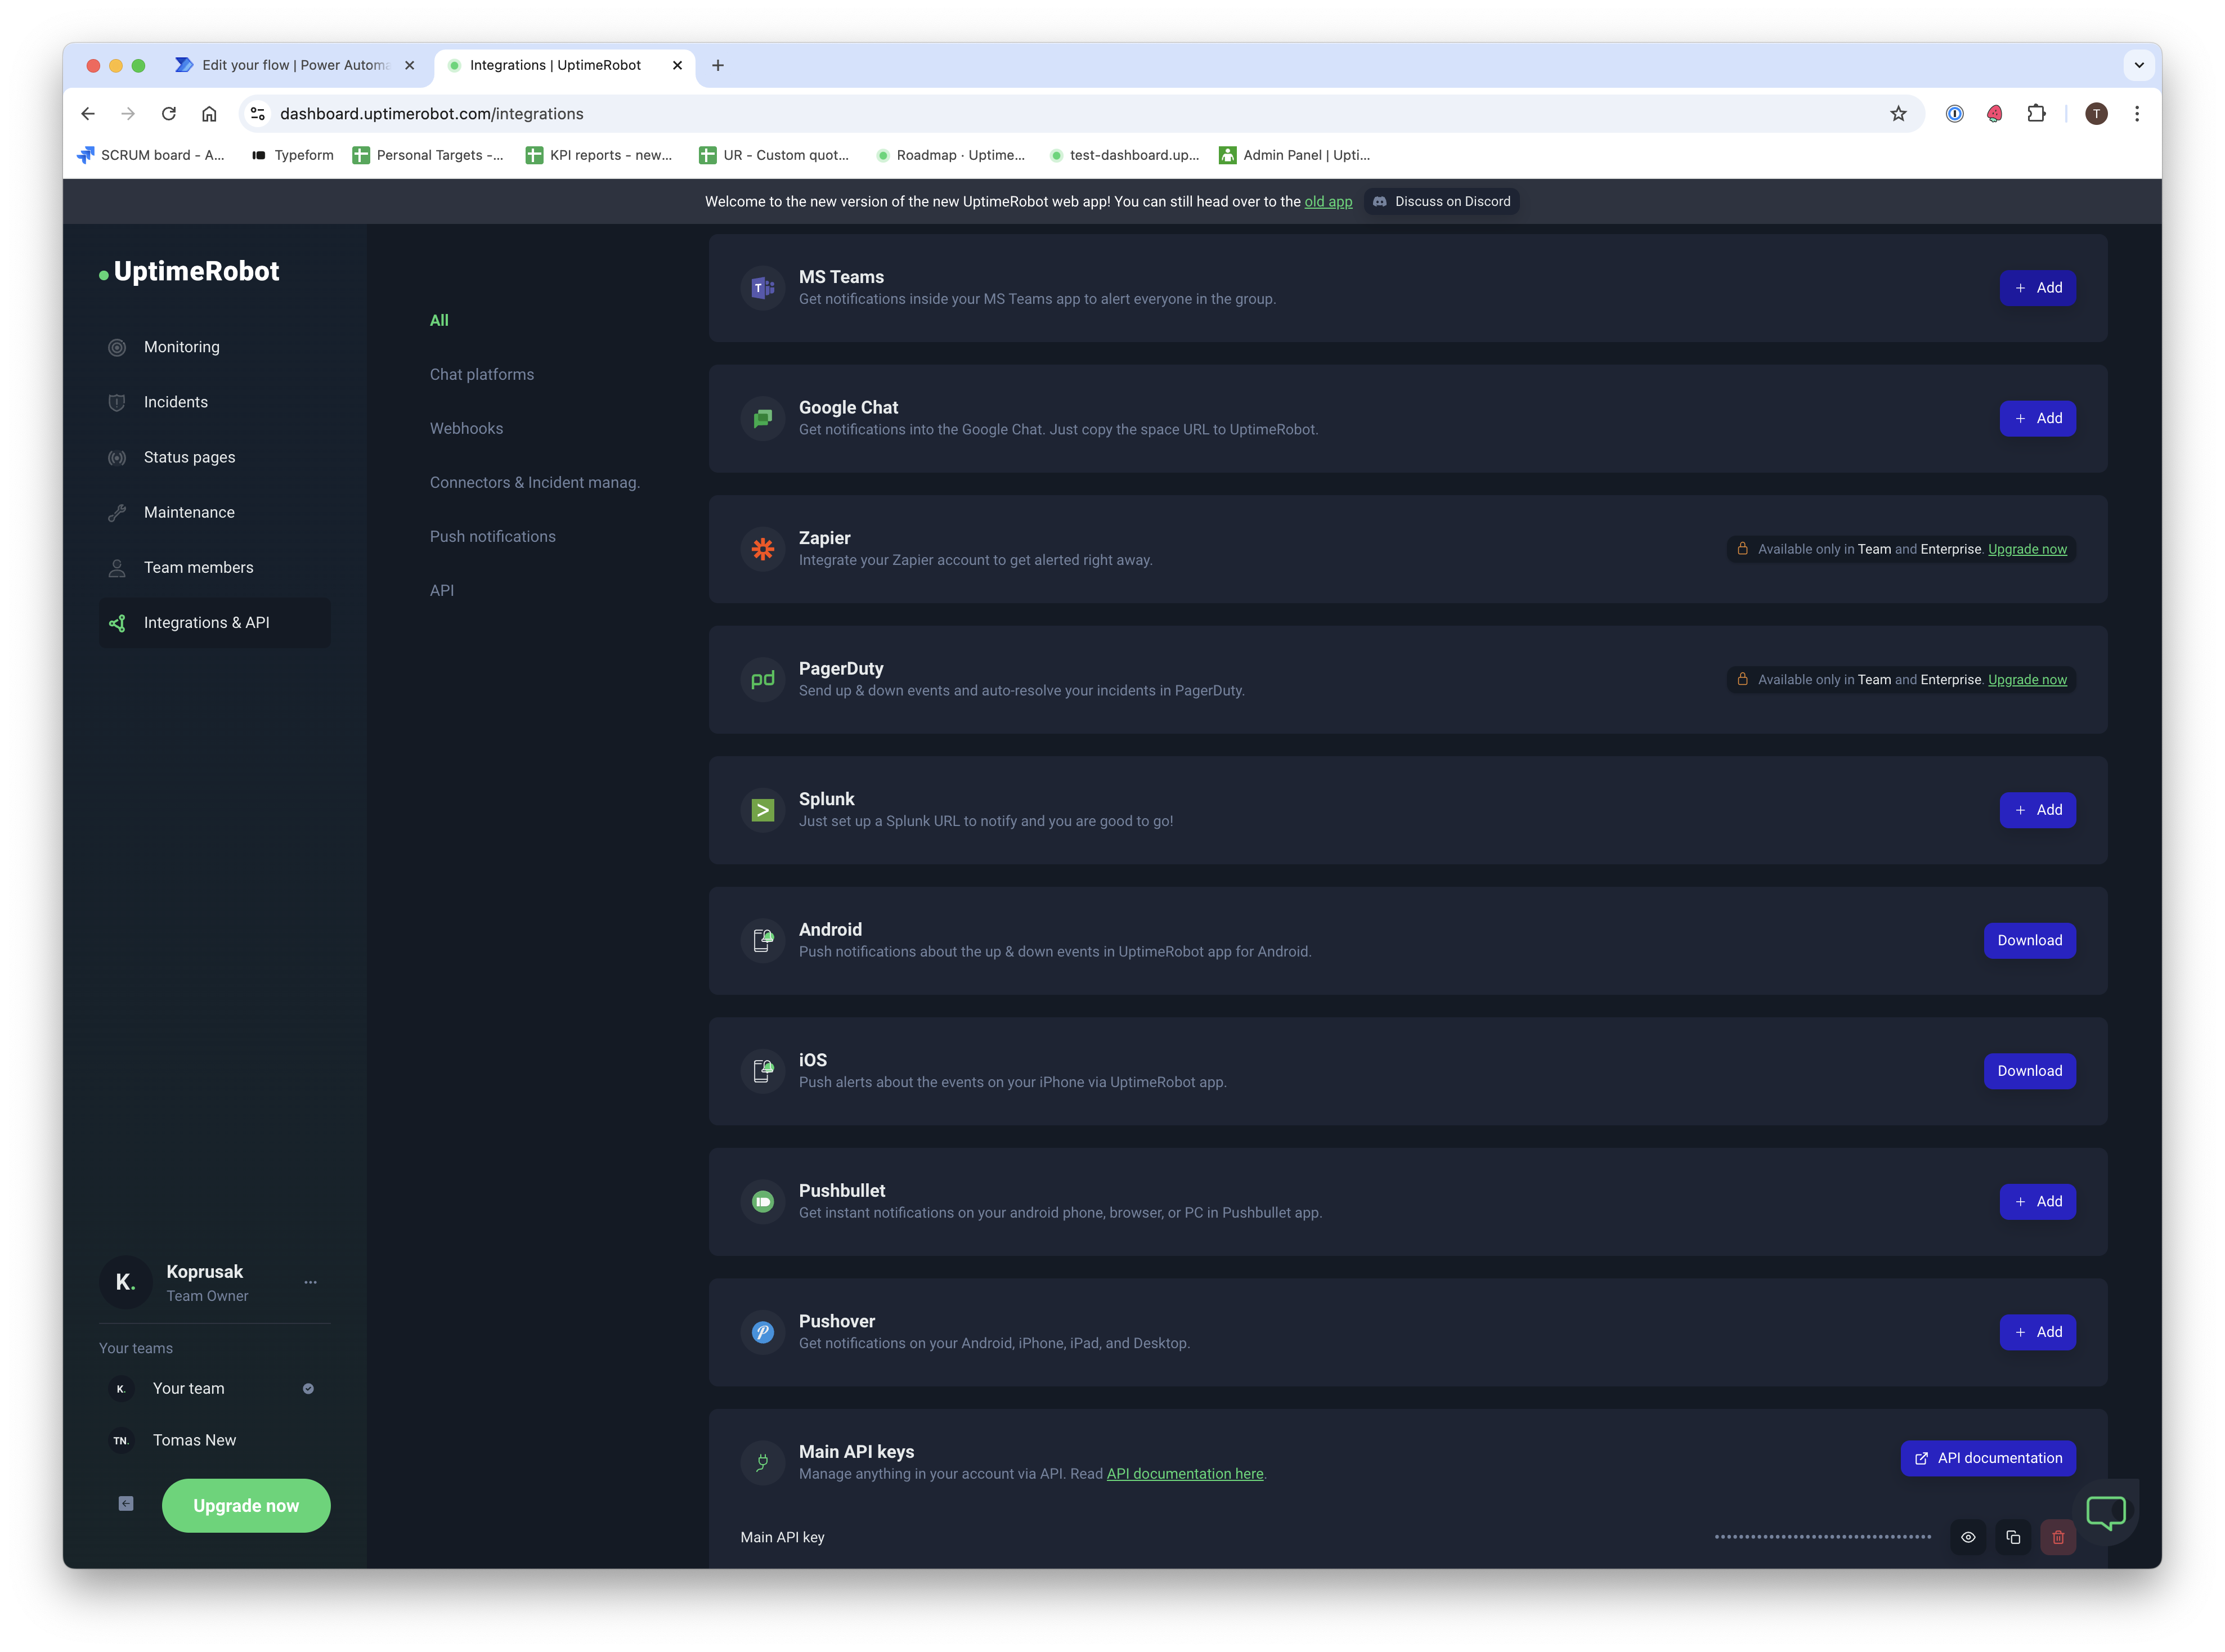Bookmark this page with star icon
The width and height of the screenshot is (2225, 1652).
pos(1897,114)
